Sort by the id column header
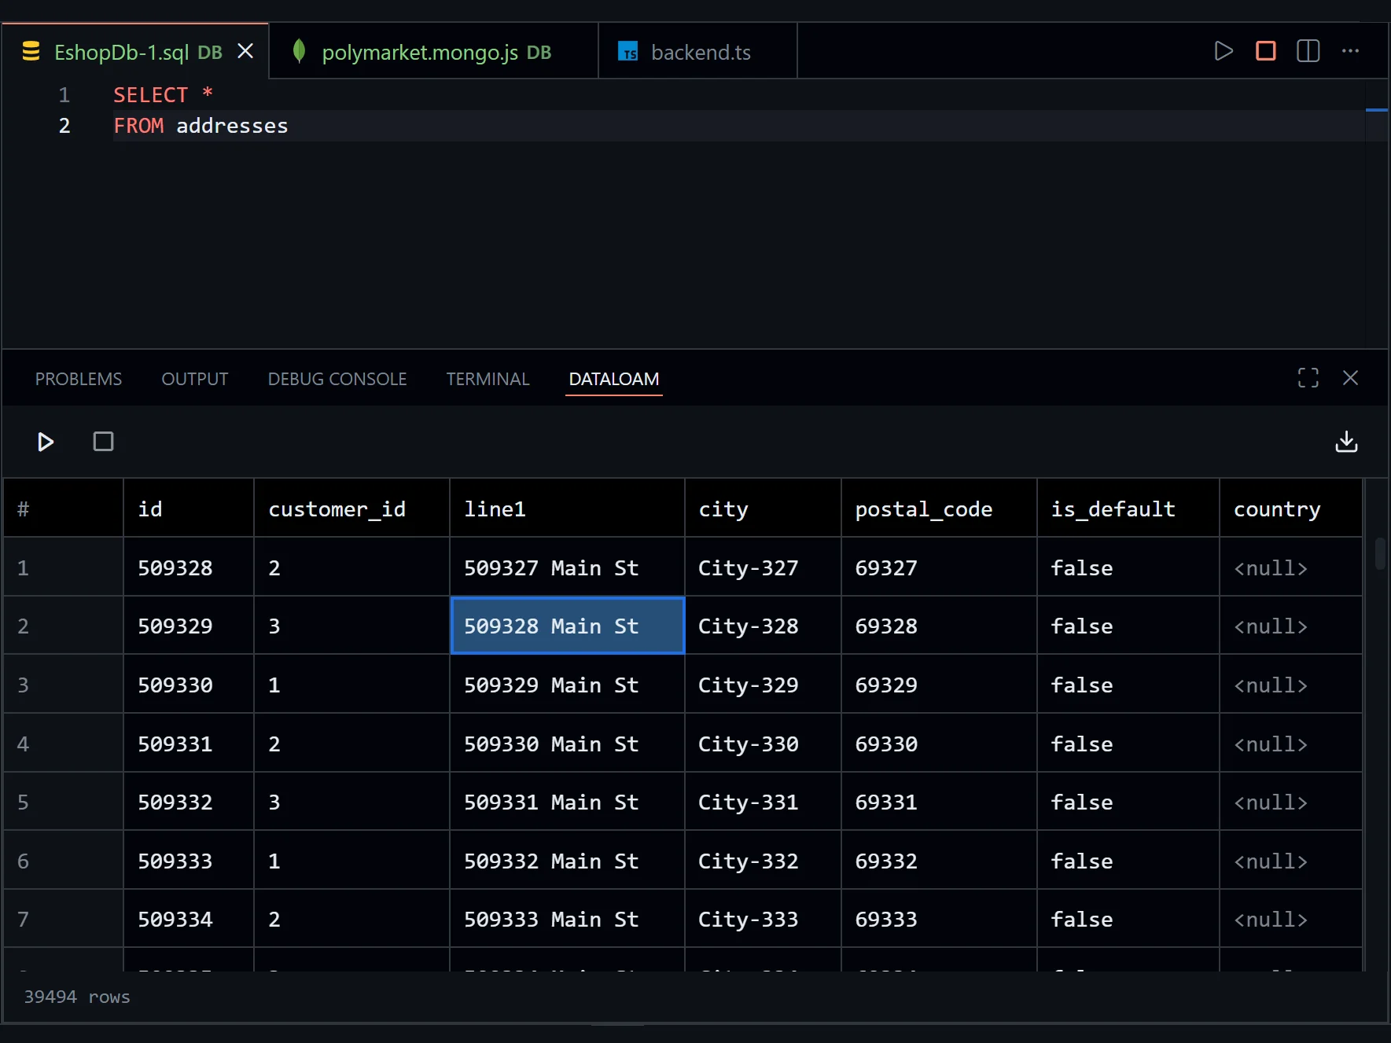Screen dimensions: 1391x1043 click(x=189, y=509)
